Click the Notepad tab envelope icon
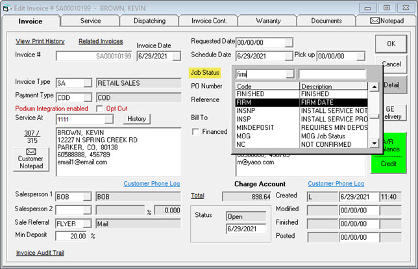 (x=375, y=21)
